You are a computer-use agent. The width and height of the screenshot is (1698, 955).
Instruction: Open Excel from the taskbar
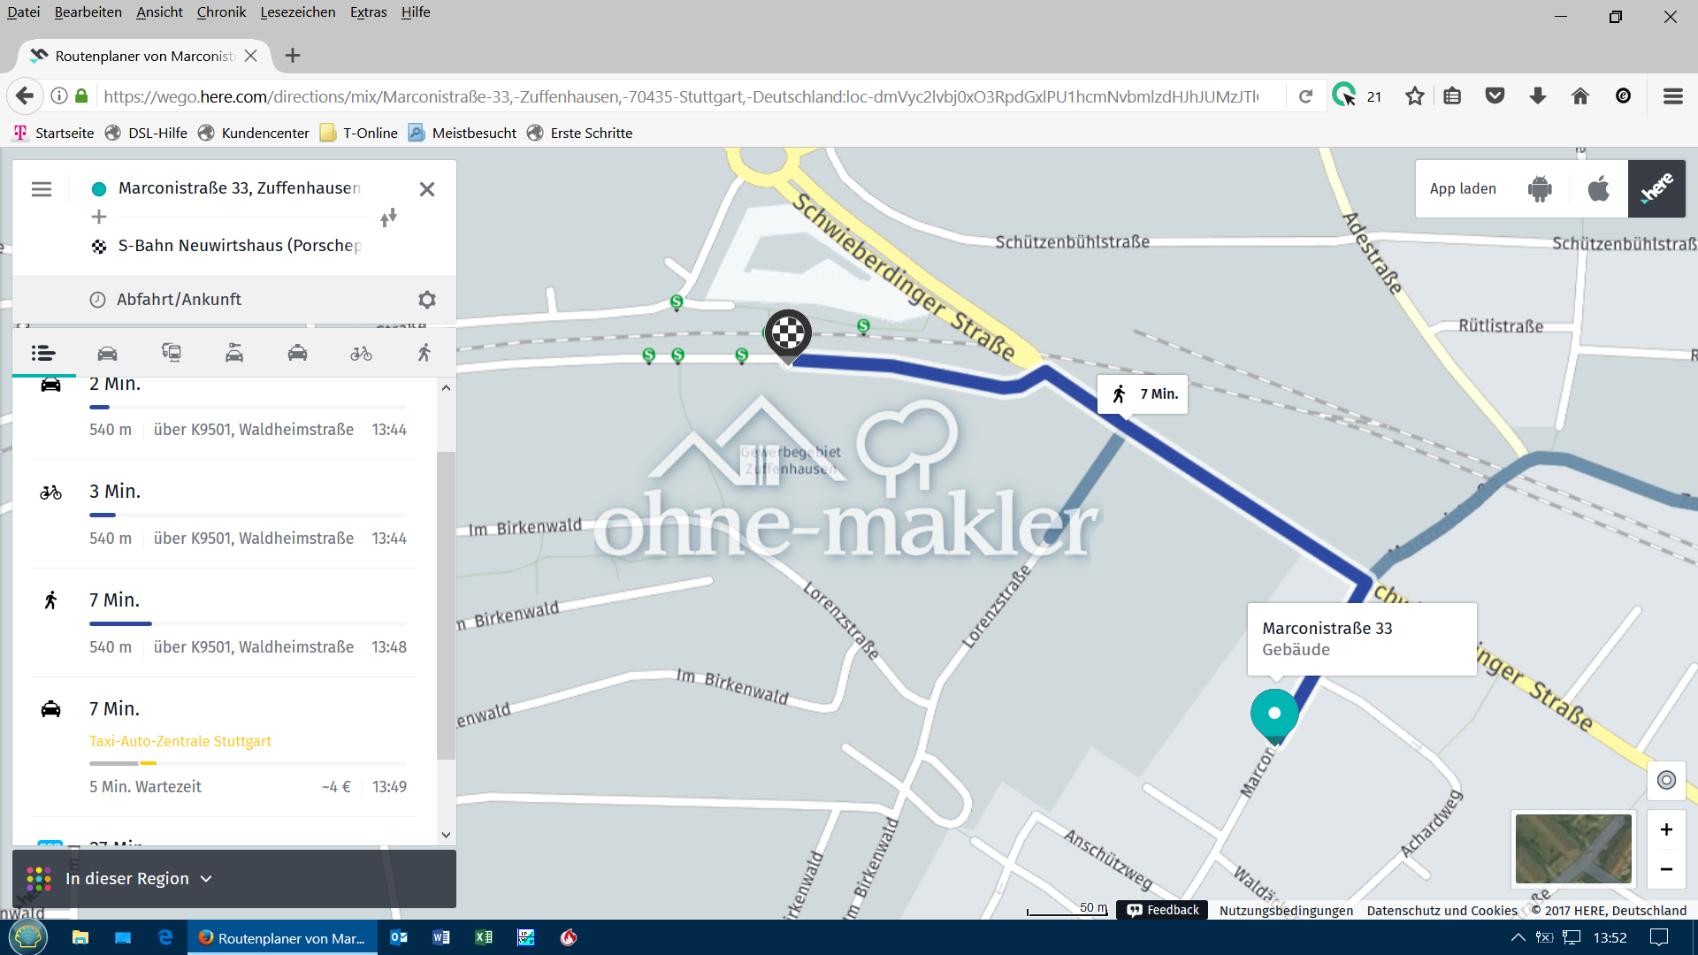[x=484, y=937]
